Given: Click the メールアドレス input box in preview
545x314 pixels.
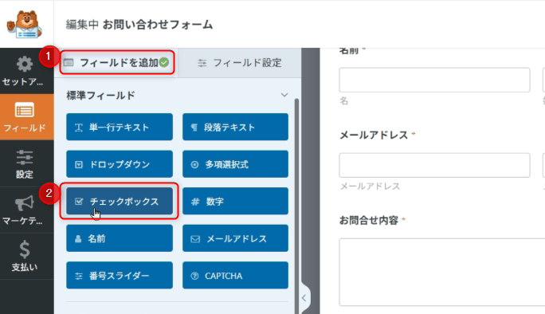Looking at the screenshot, I should tap(434, 165).
